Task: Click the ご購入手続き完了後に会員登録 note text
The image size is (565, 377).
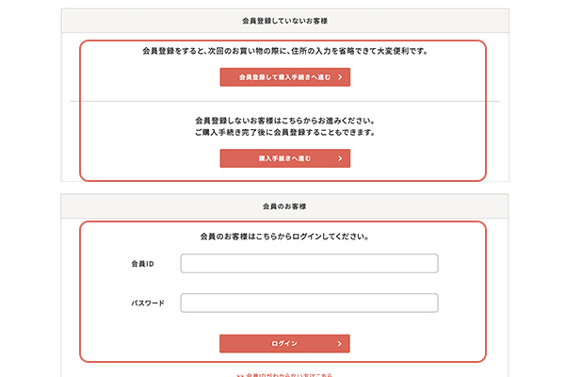Action: click(x=284, y=133)
